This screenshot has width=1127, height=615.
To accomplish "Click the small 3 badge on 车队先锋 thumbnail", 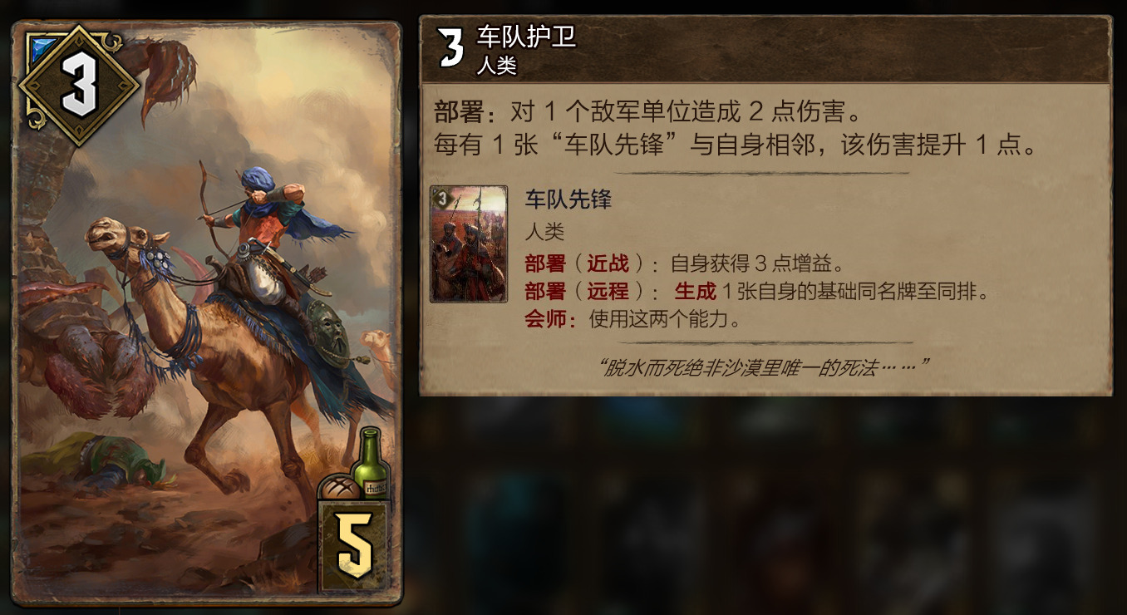I will pyautogui.click(x=441, y=198).
